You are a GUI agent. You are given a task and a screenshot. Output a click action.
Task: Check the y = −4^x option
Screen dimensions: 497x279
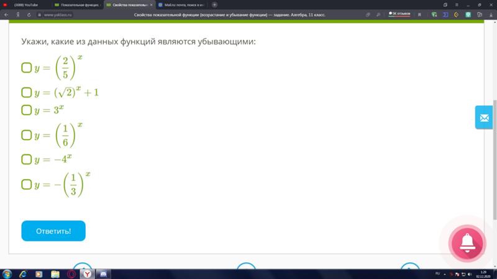click(27, 159)
